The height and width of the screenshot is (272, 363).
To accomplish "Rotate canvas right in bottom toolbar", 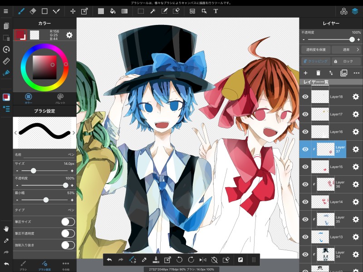I will click(191, 260).
